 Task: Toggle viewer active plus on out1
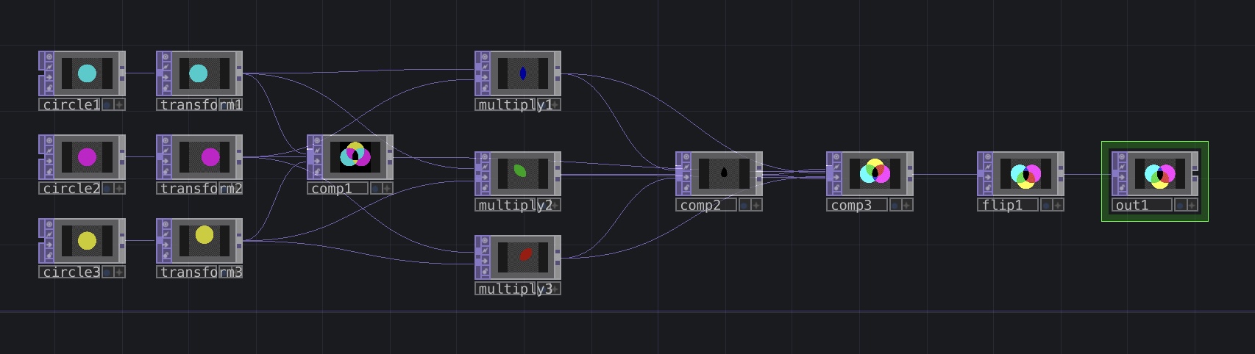1192,206
